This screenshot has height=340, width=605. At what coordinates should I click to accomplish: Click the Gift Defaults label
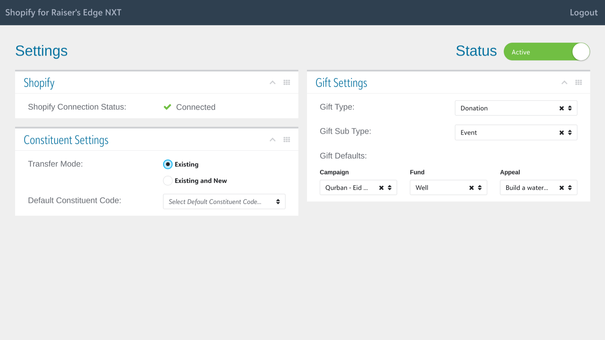343,156
